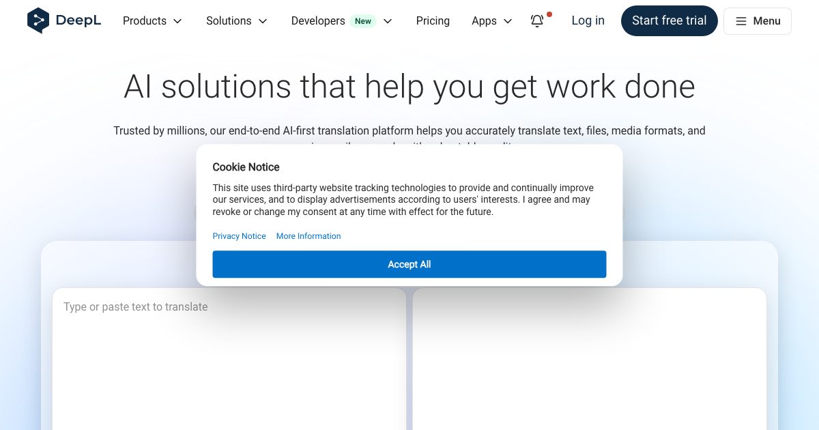Open the More Information link
Screen dimensions: 819x430
pyautogui.click(x=308, y=236)
